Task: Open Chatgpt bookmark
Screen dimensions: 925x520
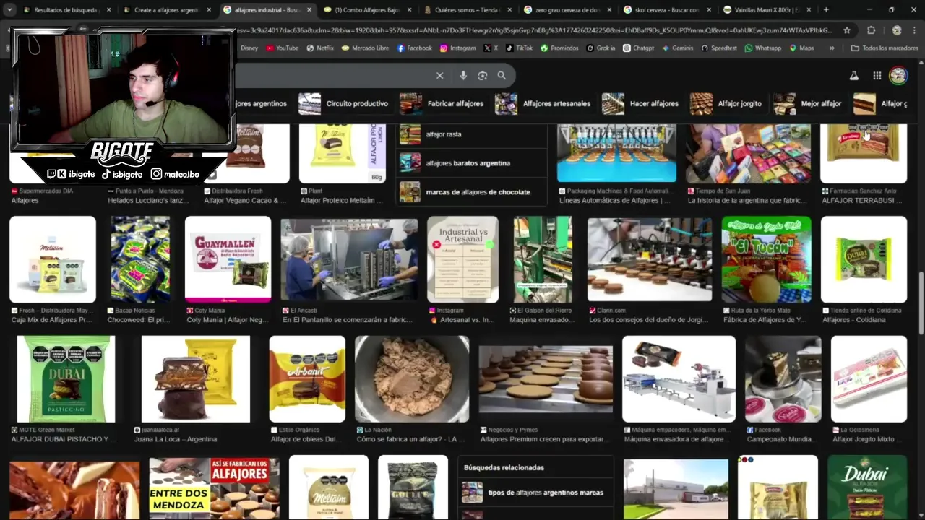Action: [638, 48]
